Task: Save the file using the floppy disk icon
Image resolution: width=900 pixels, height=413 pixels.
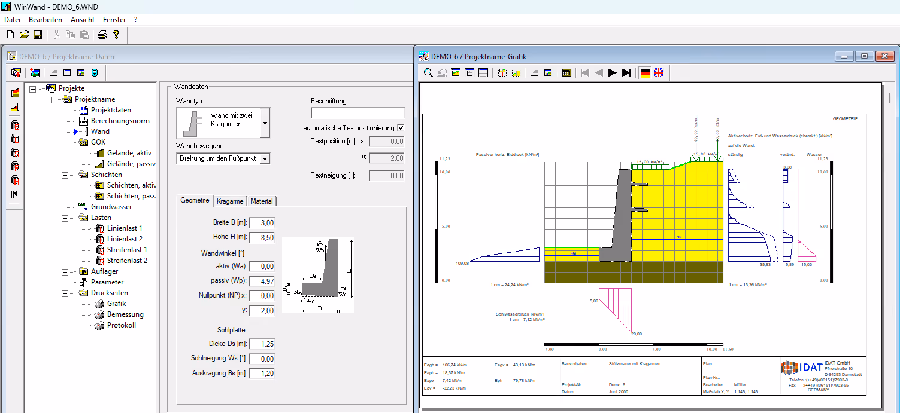Action: (38, 35)
